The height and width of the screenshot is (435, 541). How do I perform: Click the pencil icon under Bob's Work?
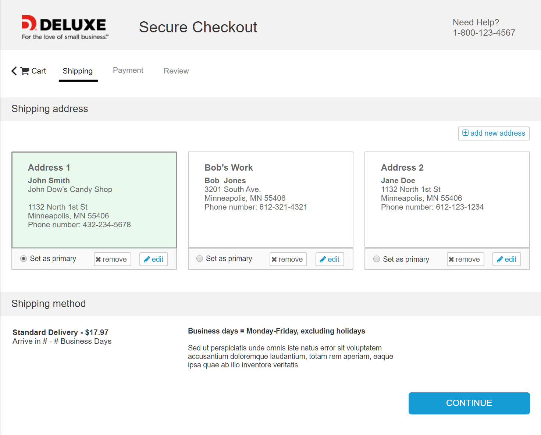pos(323,260)
